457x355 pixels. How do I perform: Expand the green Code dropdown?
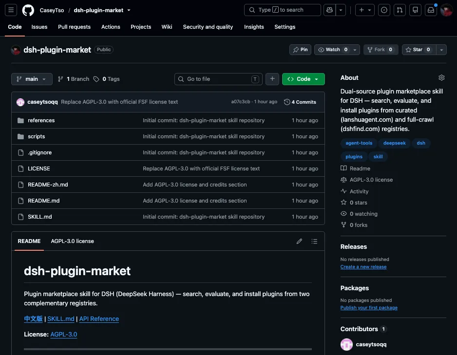point(304,79)
